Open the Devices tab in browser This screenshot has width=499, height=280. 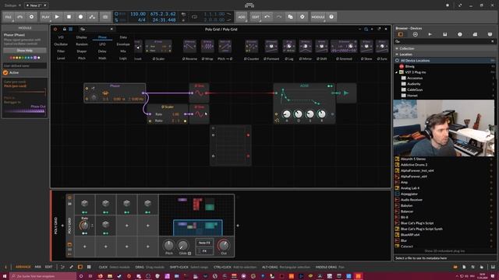tap(400, 34)
